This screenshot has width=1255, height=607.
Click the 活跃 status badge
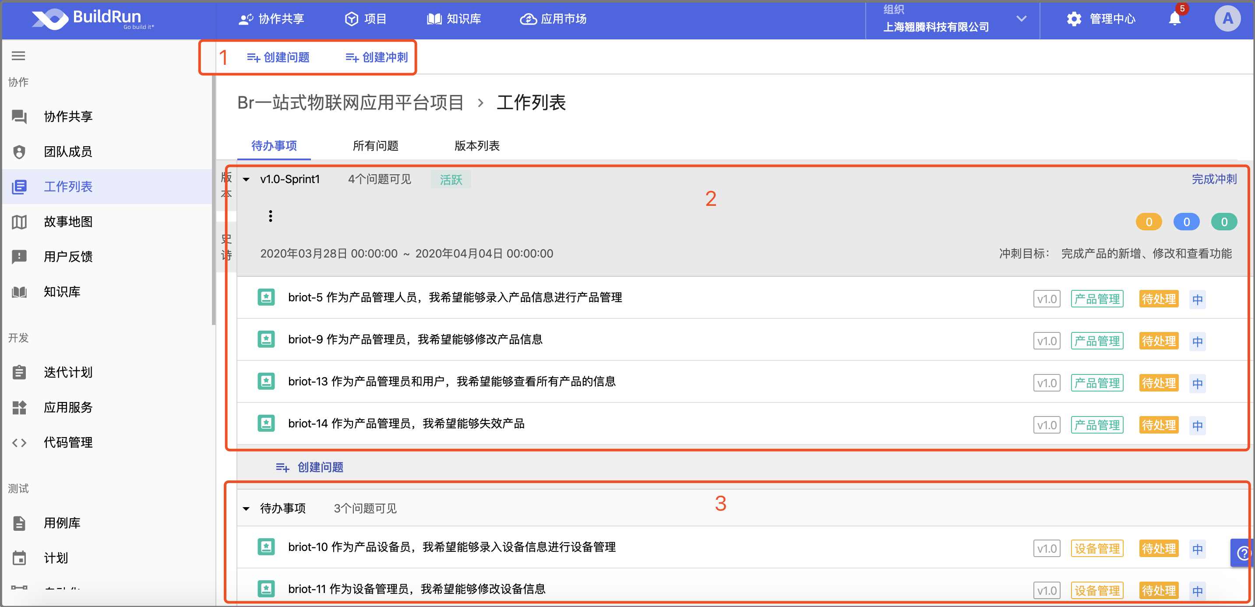[450, 179]
